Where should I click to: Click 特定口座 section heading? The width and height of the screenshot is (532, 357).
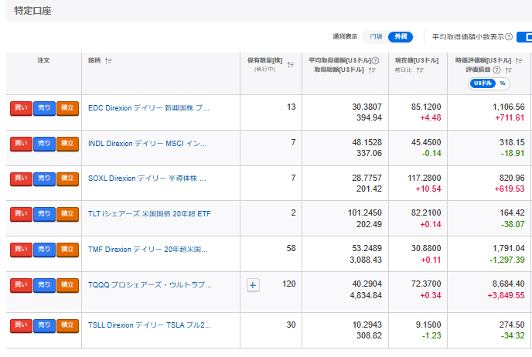click(32, 11)
